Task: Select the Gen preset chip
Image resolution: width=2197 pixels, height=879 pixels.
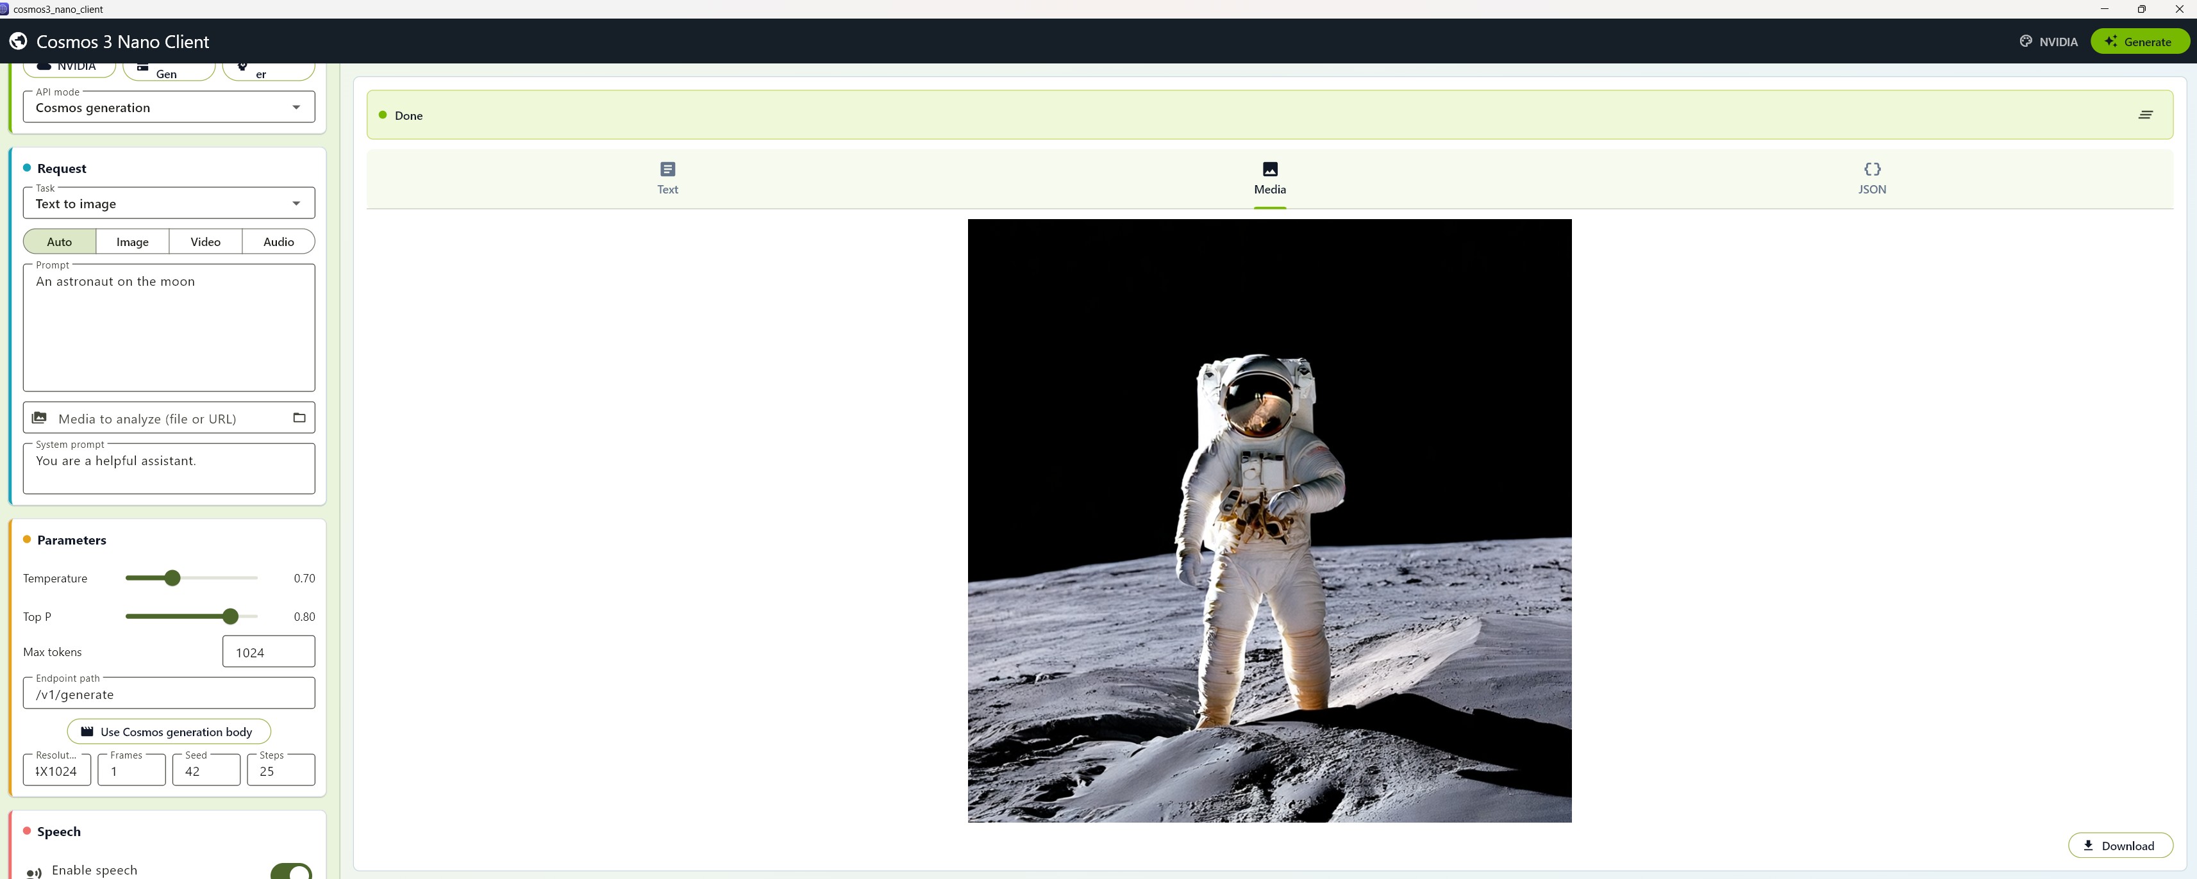Action: (169, 70)
